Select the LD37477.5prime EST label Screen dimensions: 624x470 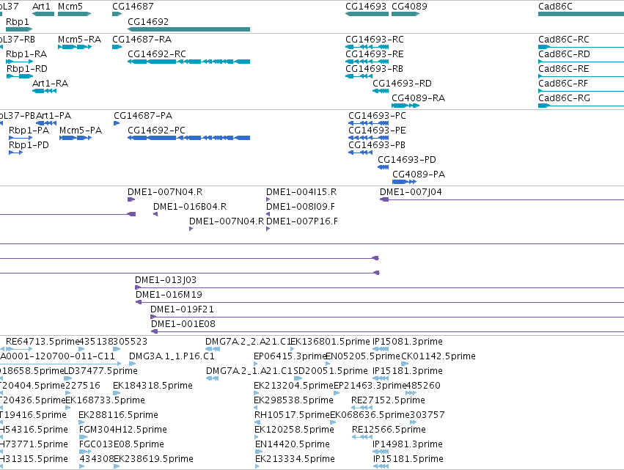point(100,371)
